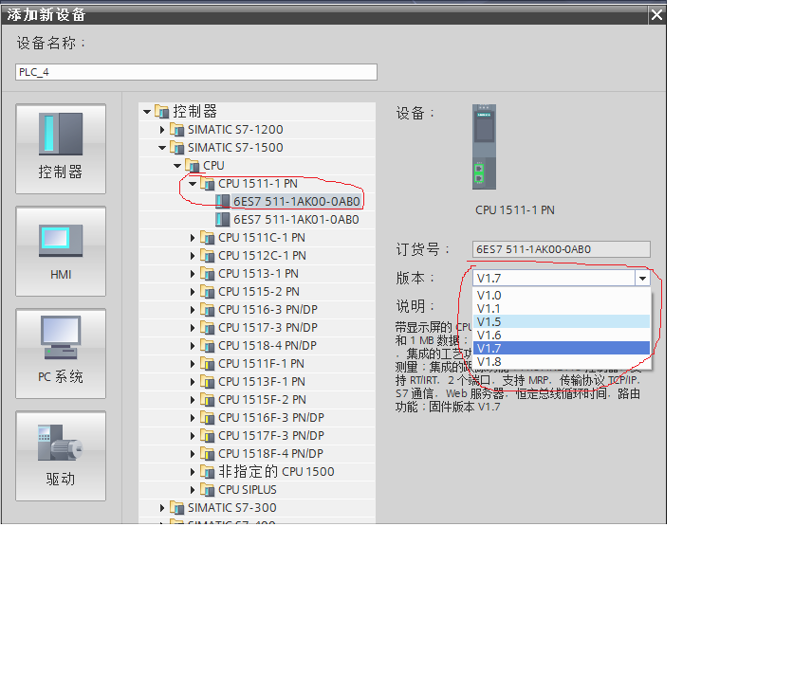Screen dimensions: 812x690
Task: Expand the CPU 1515F-2 PN node
Action: tap(193, 400)
